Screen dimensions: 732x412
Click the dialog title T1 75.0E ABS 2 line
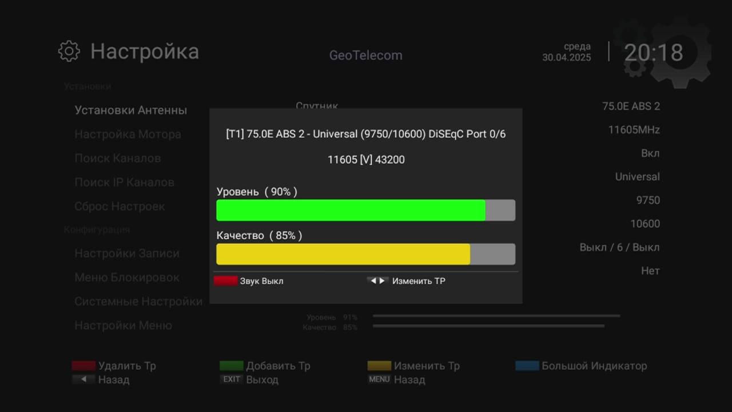(x=366, y=134)
